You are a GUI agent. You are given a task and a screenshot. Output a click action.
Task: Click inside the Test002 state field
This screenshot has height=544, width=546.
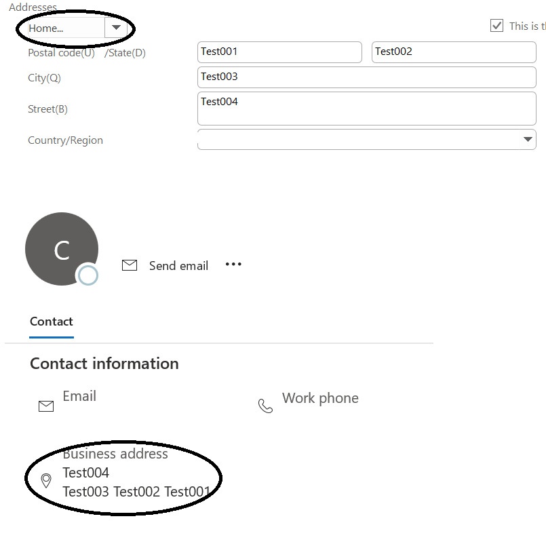453,52
